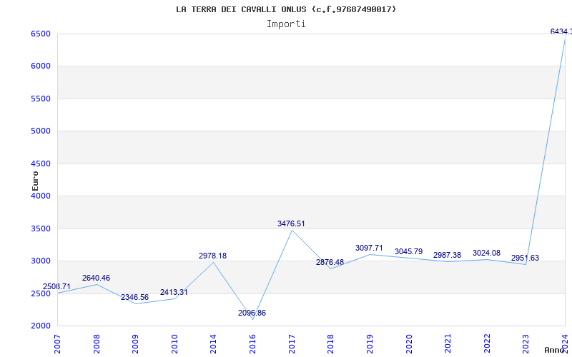This screenshot has width=572, height=357.
Task: Select the 2876.48 data label
Action: 330,263
